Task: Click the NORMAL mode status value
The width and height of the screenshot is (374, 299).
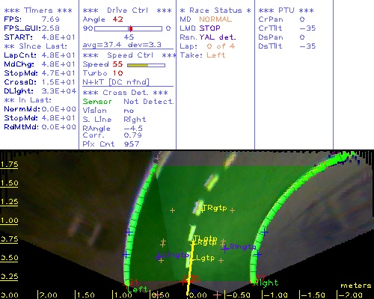Action: click(x=215, y=19)
